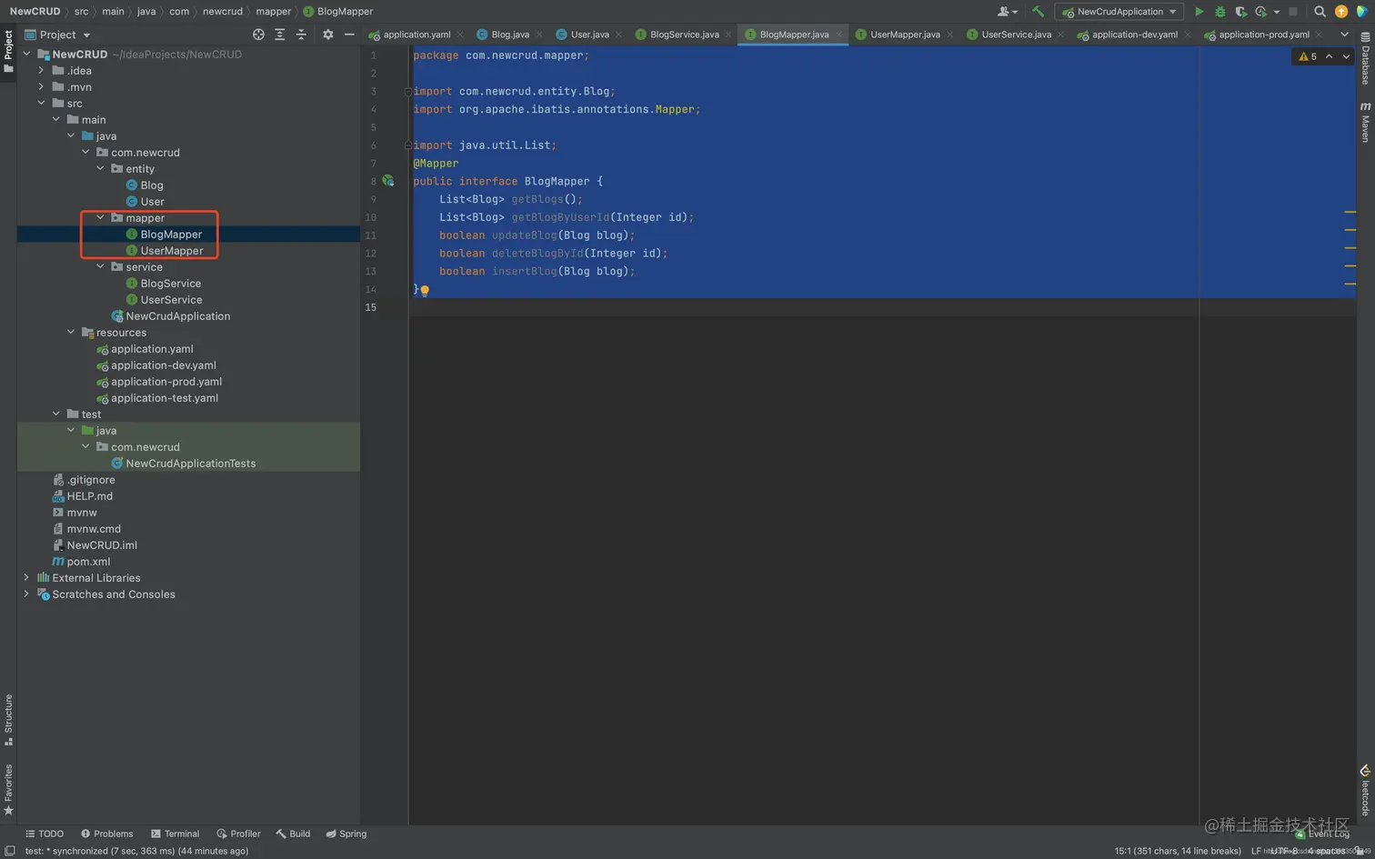
Task: Close the BlogMapper.java tab
Action: click(x=839, y=35)
